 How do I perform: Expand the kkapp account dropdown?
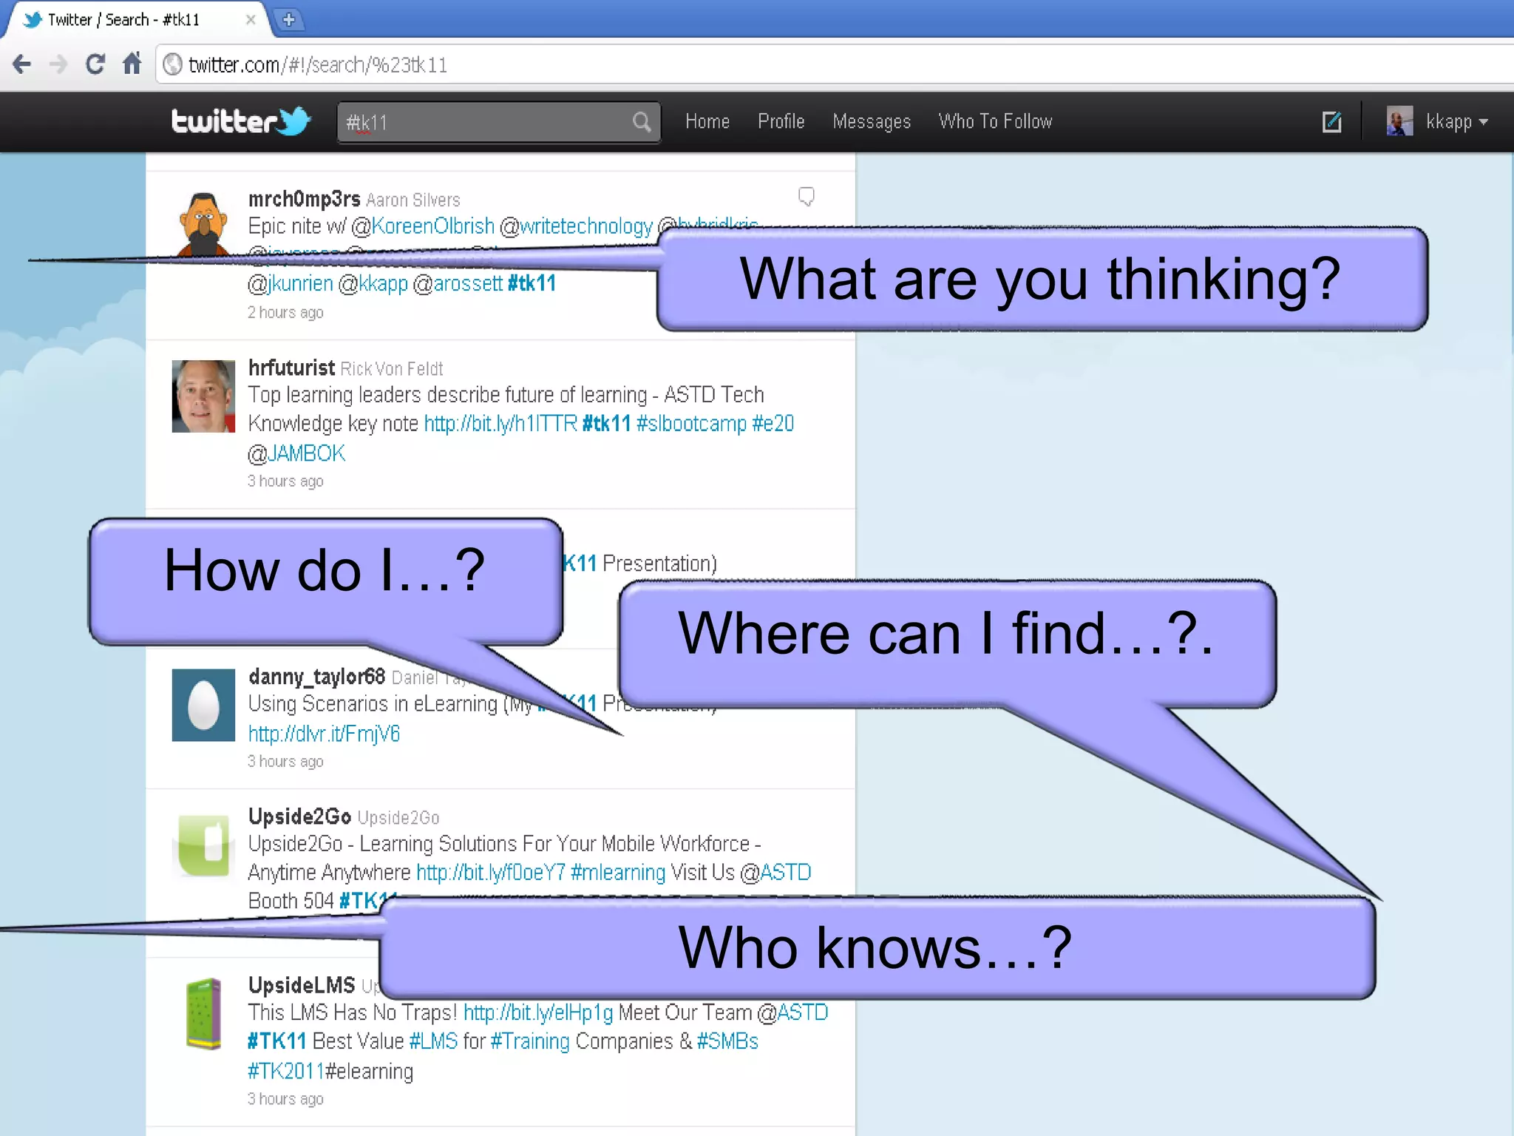coord(1456,122)
